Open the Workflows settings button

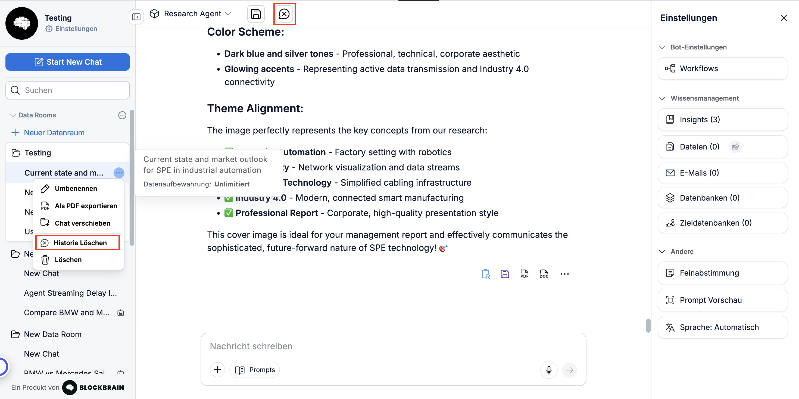[x=722, y=68]
